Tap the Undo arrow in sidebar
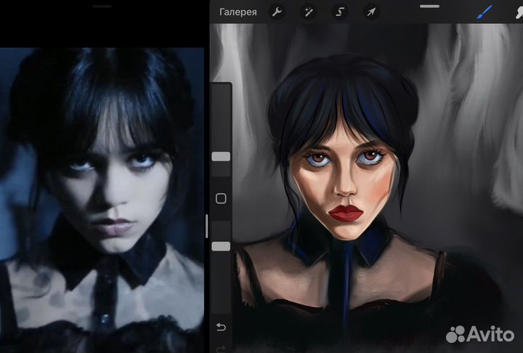Viewport: 523px width, 353px height. click(x=221, y=327)
